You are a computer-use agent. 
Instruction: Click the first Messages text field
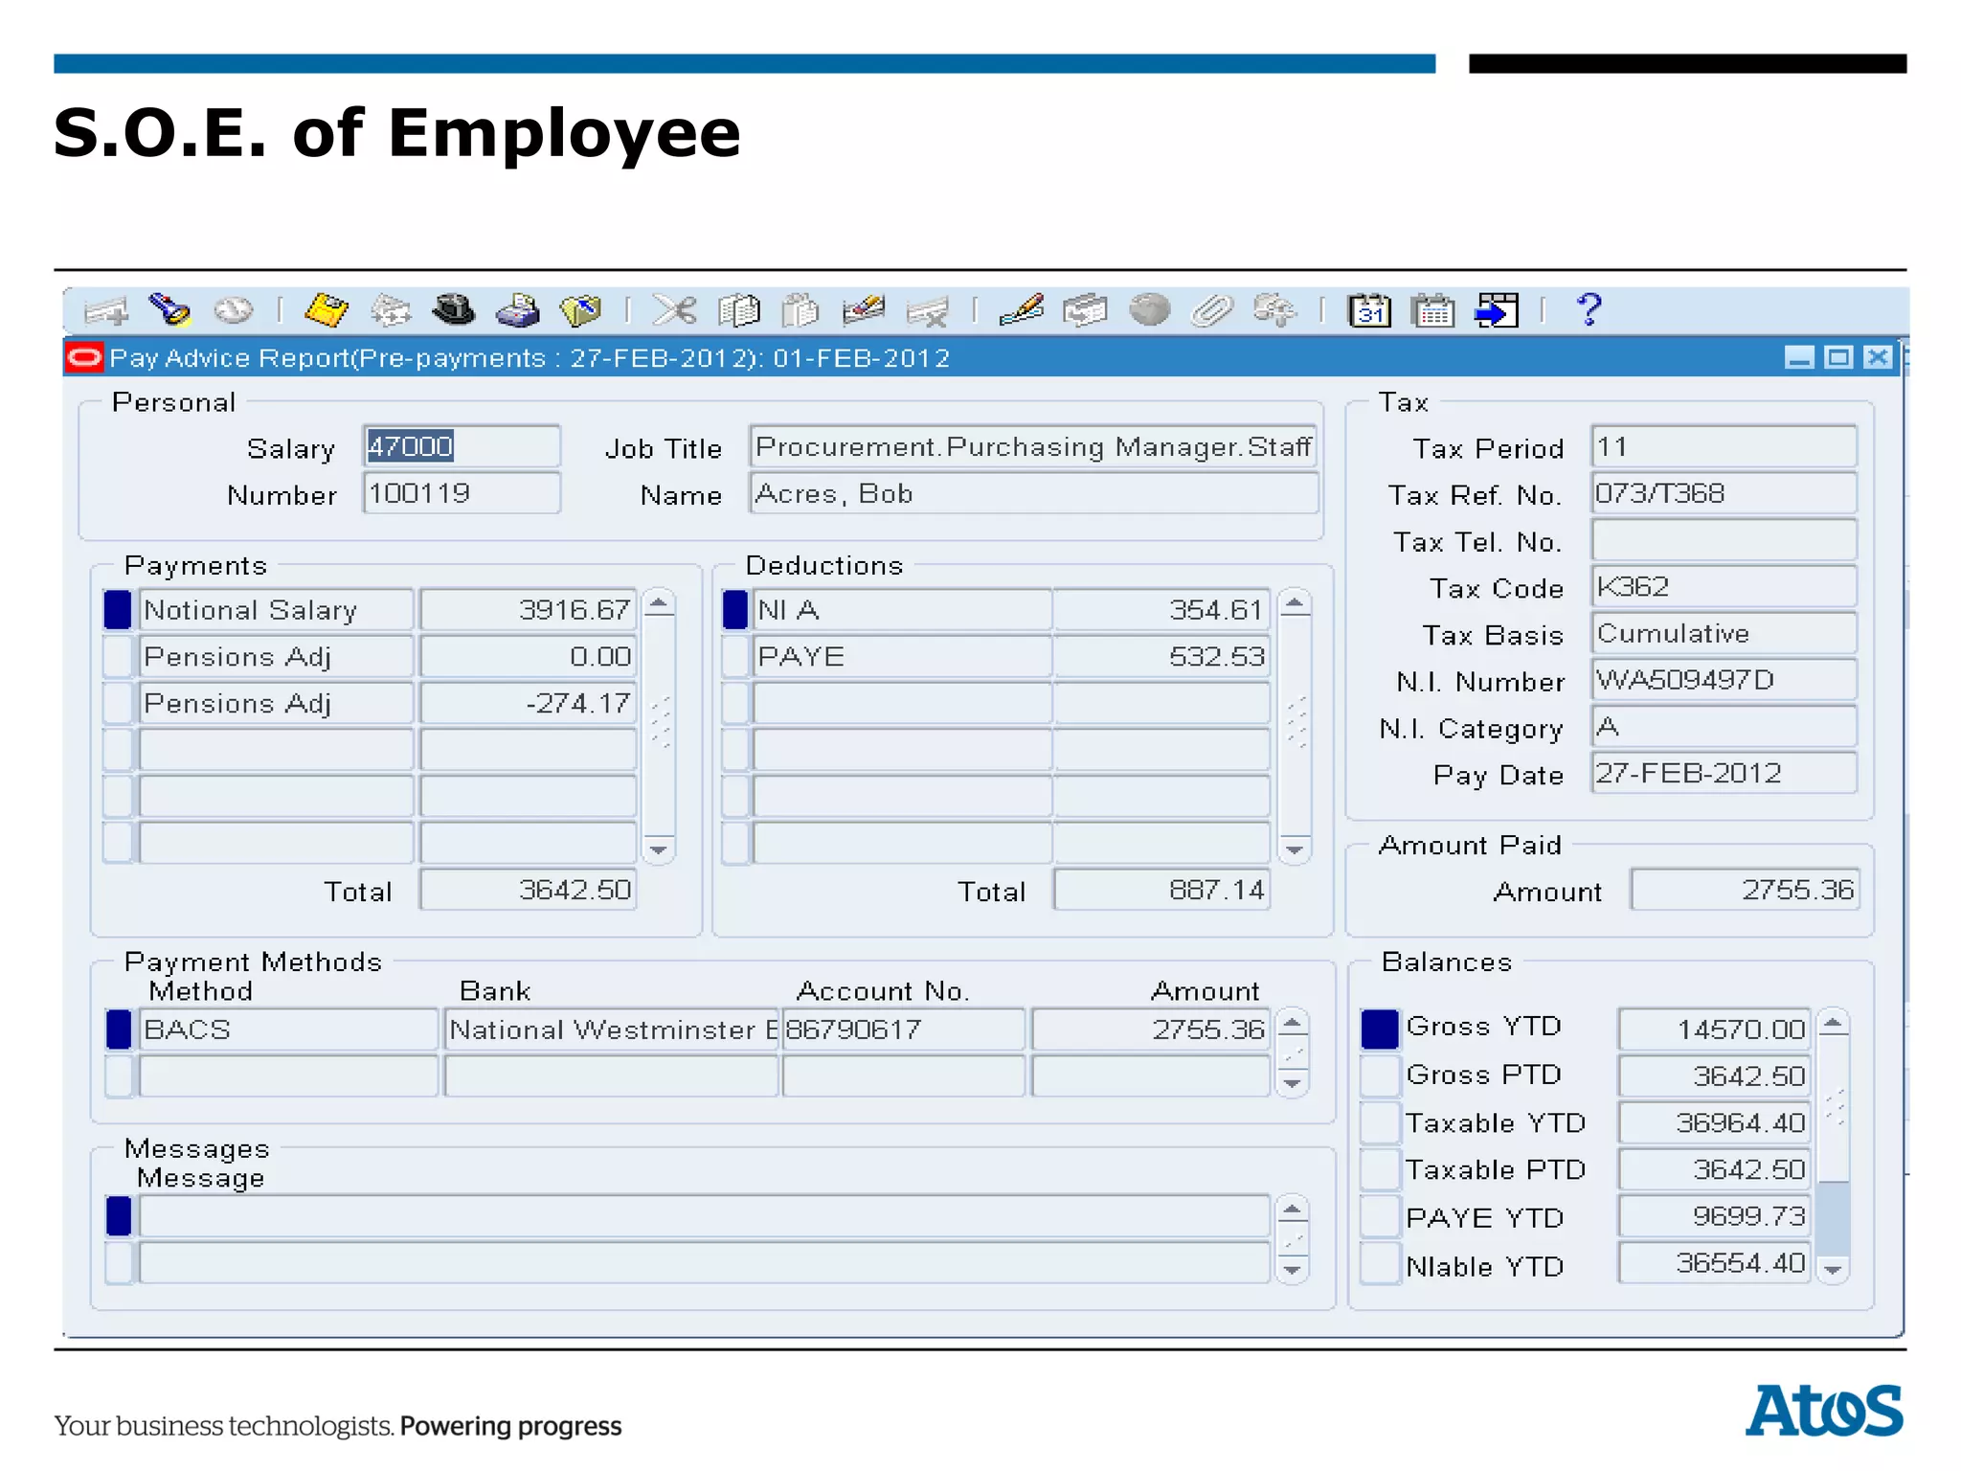tap(705, 1216)
